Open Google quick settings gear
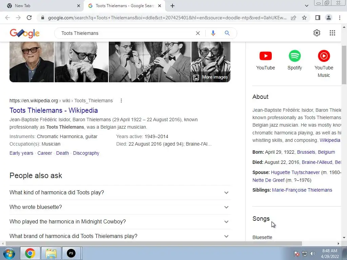347x260 pixels. pyautogui.click(x=317, y=33)
